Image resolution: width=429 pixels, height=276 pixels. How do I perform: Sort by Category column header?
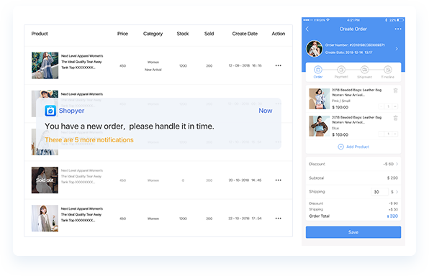[x=153, y=34]
